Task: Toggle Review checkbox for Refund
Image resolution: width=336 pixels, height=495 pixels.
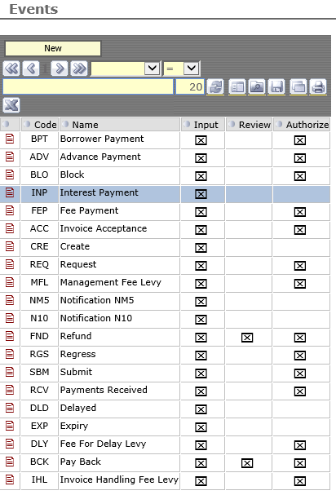Action: 247,338
